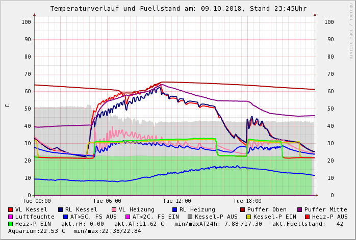Select the blue RL Heizung legend swatch

174,210
